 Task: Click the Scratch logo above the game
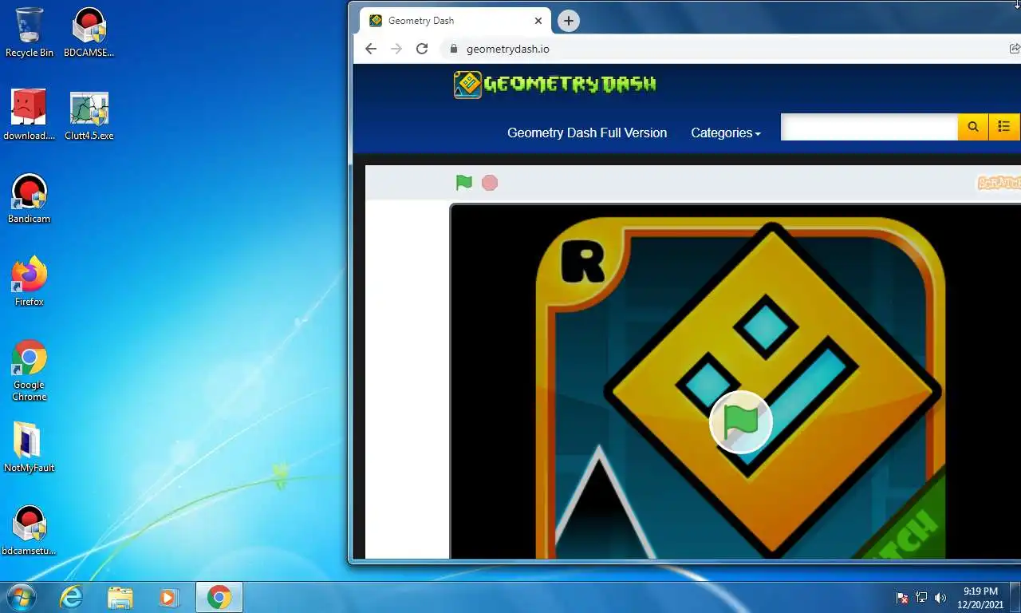pyautogui.click(x=999, y=183)
